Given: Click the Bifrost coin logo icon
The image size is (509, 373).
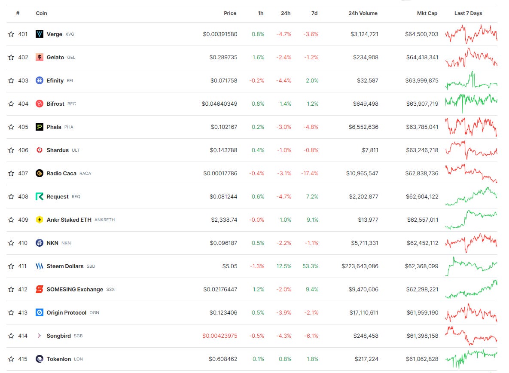Looking at the screenshot, I should coord(39,104).
